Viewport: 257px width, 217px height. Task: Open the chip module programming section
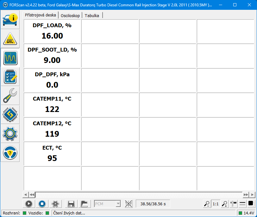(x=10, y=115)
